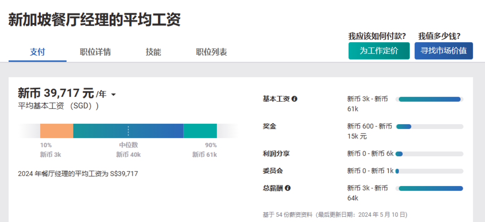Screen dimensions: 485x222
Task: Click the blue median salary bar segment
Action: pyautogui.click(x=128, y=131)
